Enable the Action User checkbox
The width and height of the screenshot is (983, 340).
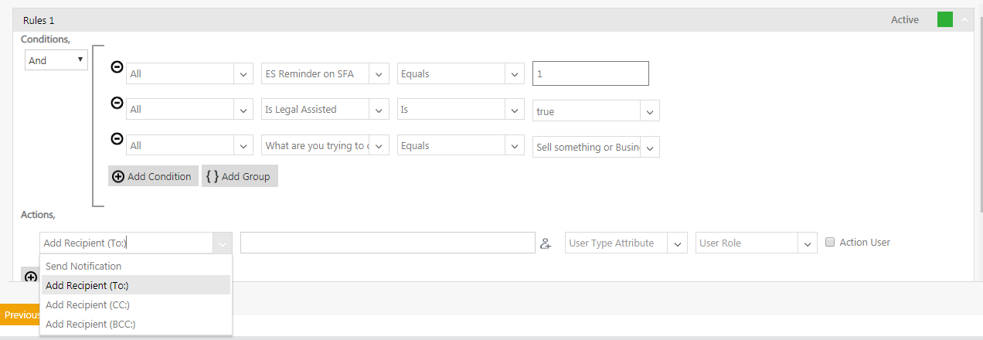pos(830,243)
